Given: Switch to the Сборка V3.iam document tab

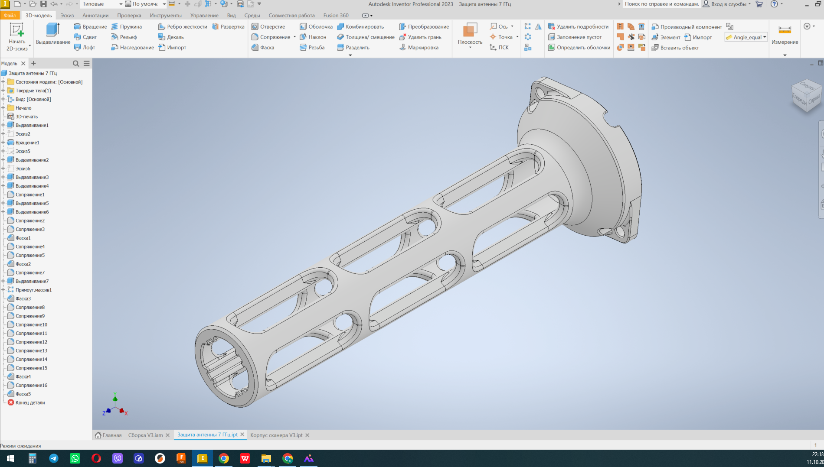Looking at the screenshot, I should [x=145, y=435].
